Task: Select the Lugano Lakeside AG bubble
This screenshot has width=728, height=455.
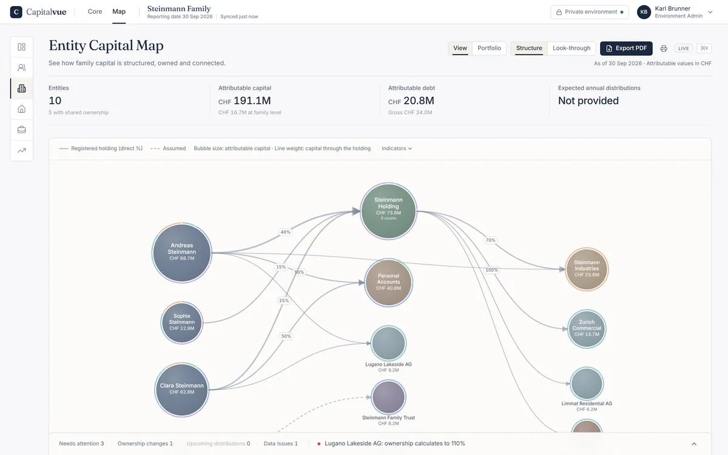Action: click(388, 343)
